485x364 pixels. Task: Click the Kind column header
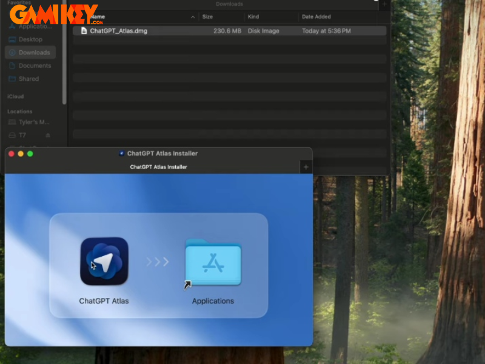point(253,17)
